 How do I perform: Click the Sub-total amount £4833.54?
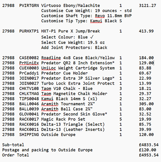(x=149, y=145)
